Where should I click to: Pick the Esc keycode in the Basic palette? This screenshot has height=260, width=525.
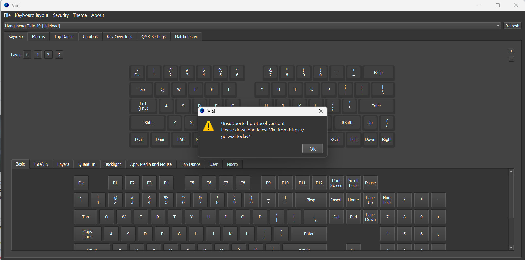tap(81, 183)
